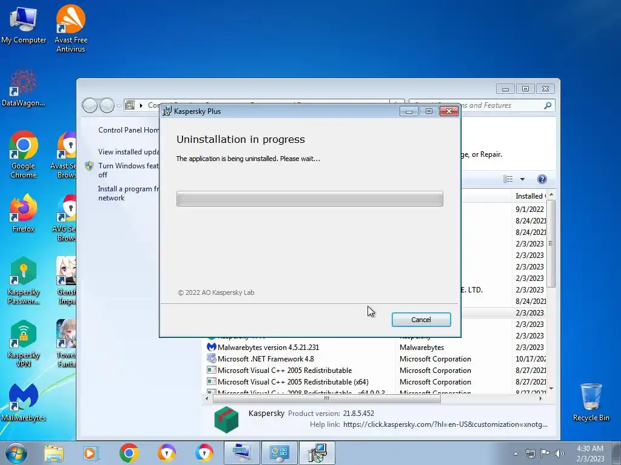
Task: Launch Google Chrome from desktop
Action: click(x=24, y=154)
